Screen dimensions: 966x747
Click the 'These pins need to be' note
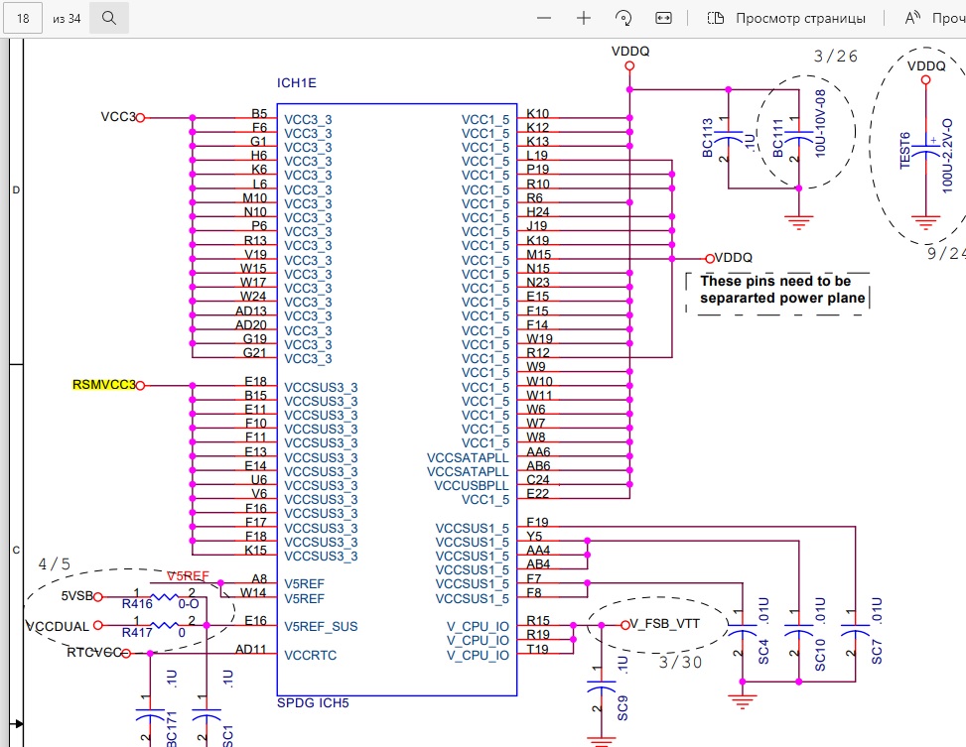point(775,282)
